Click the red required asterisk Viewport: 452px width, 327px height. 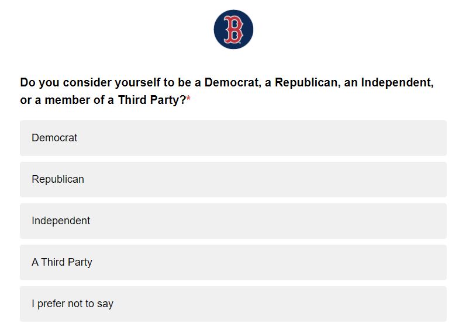(x=188, y=100)
